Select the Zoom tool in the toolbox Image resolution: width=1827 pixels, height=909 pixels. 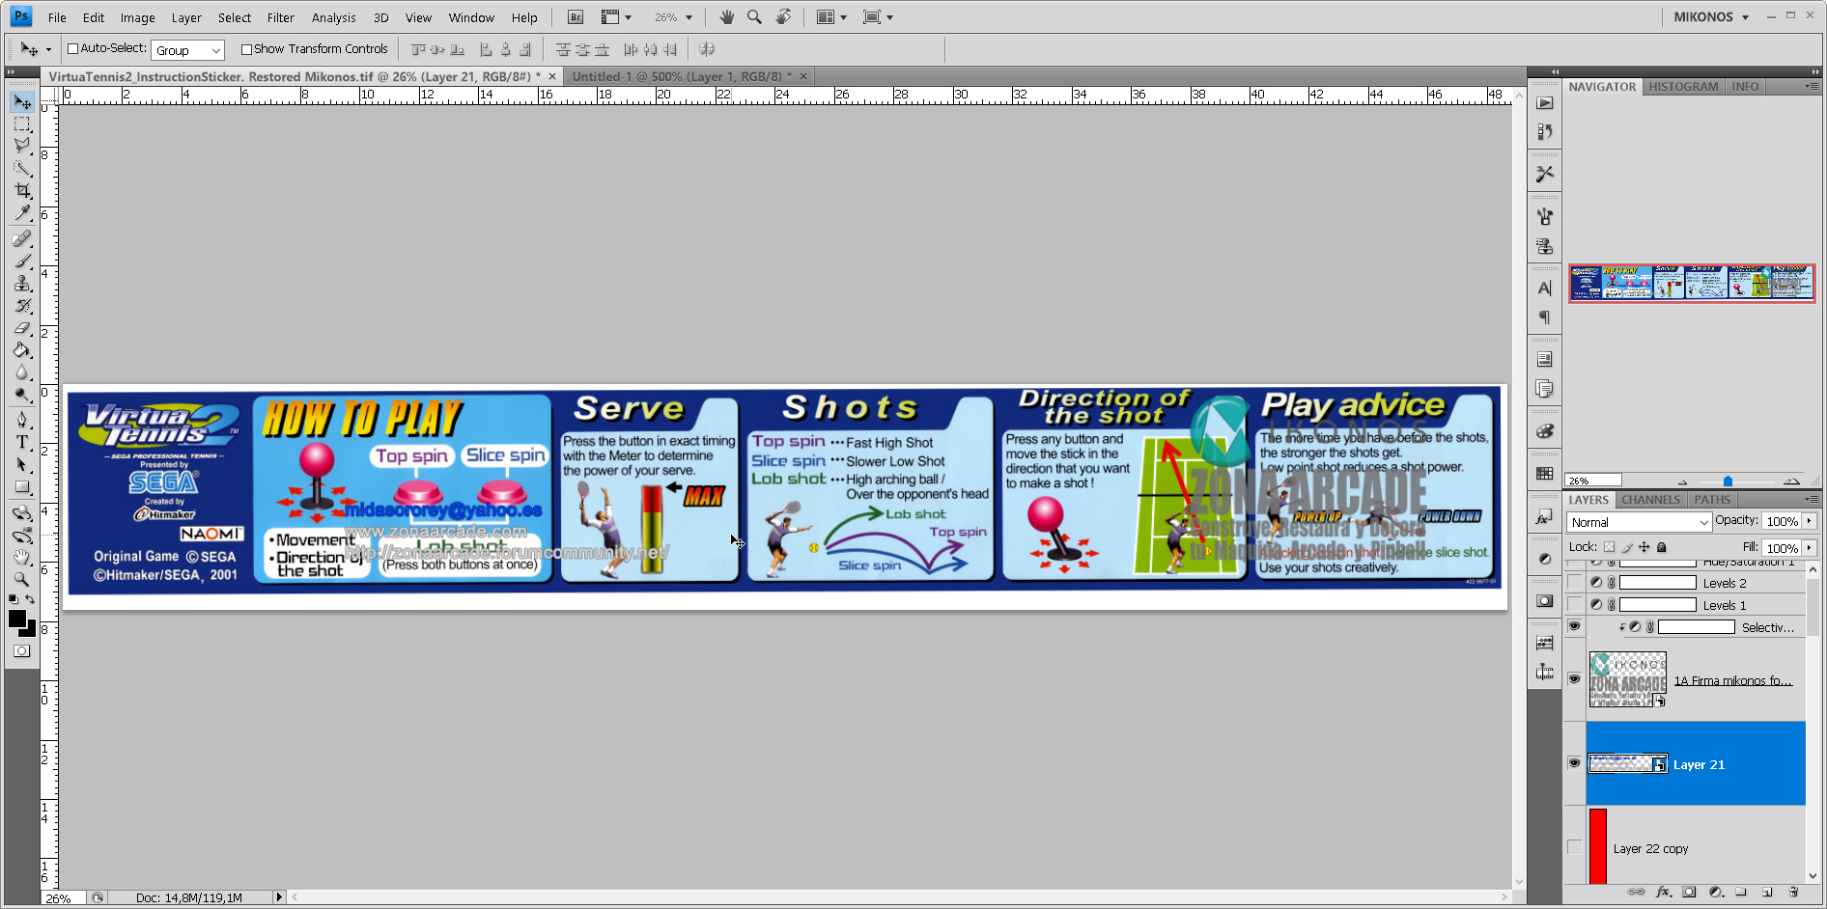[21, 580]
